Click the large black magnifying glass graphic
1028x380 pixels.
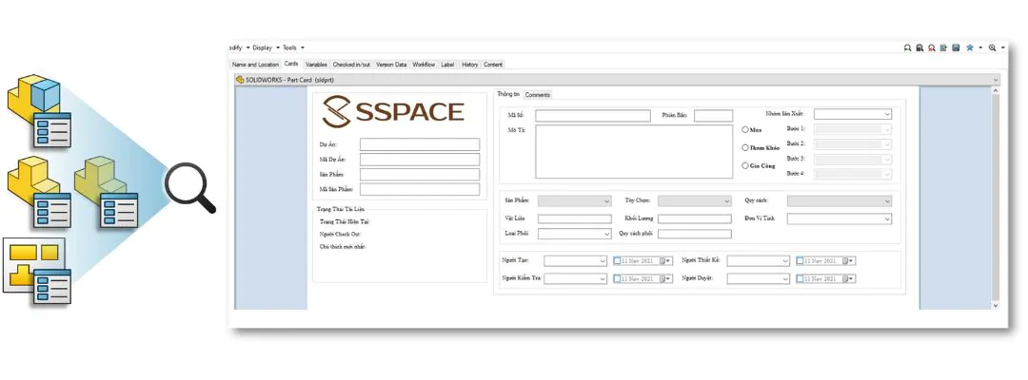(x=190, y=188)
